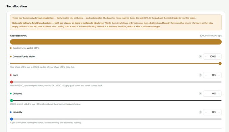229x132 pixels.
Task: Click the 'Creator Funds Wallet' bucket label above its slider
Action: click(24, 57)
